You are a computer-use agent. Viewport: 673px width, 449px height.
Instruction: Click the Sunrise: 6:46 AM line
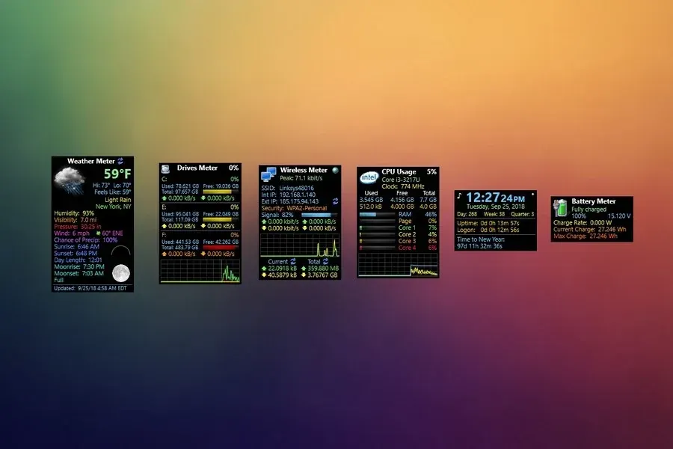point(77,247)
